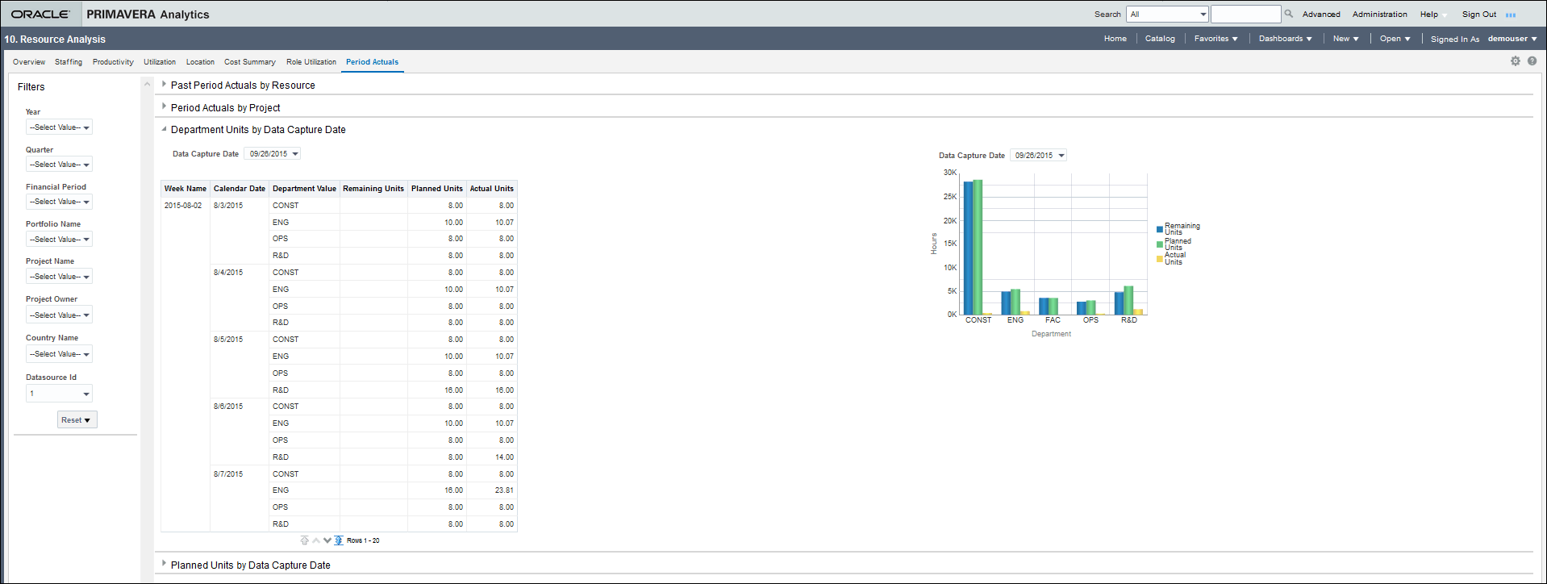
Task: Click the Advanced search link
Action: 1321,15
